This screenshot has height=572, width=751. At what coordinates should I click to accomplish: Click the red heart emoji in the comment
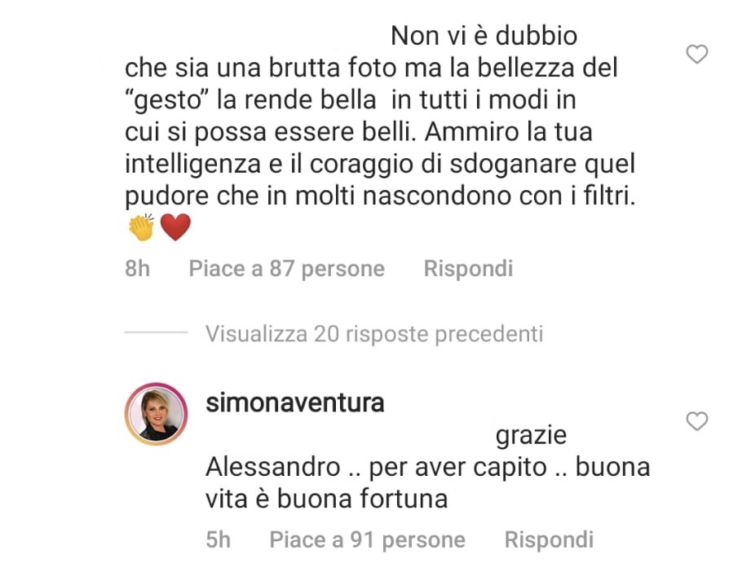175,227
